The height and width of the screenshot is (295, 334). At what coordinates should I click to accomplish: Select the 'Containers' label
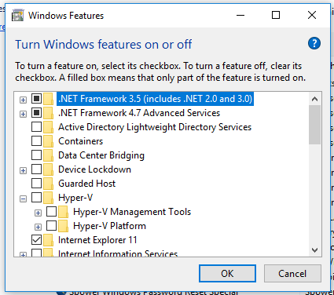click(x=81, y=141)
